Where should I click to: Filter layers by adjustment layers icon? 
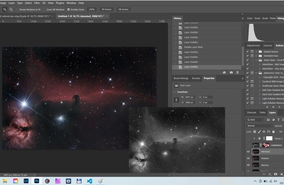273,120
